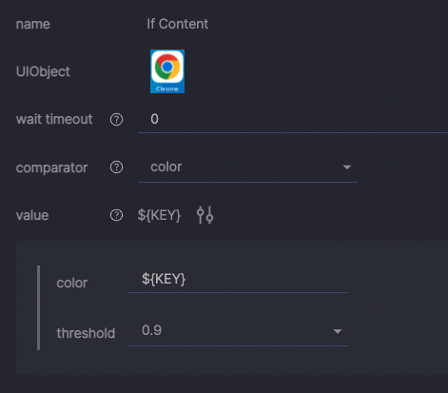Click the Chrome logo in the UIObject thumbnail

[167, 67]
